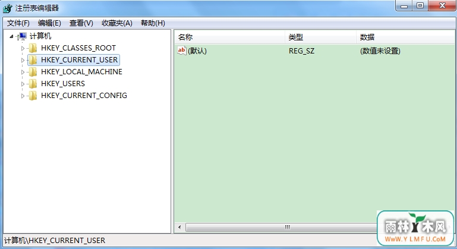Expand the HKEY_CURRENT_CONFIG key

[23, 96]
